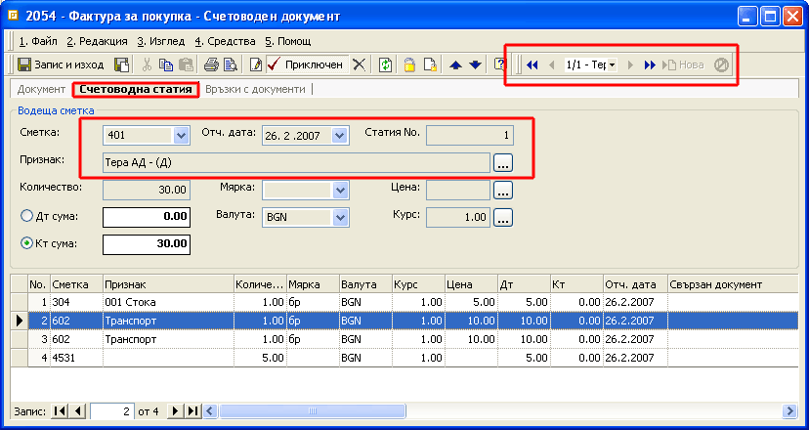The width and height of the screenshot is (809, 430).
Task: Open the Сметка 401 dropdown
Action: pyautogui.click(x=181, y=135)
